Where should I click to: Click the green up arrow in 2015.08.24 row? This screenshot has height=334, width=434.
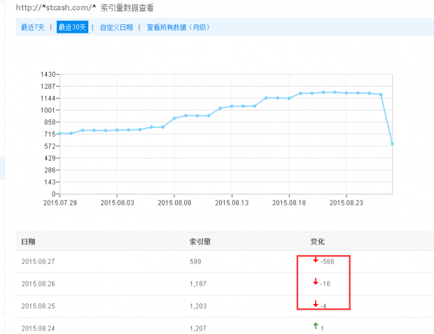pyautogui.click(x=316, y=326)
